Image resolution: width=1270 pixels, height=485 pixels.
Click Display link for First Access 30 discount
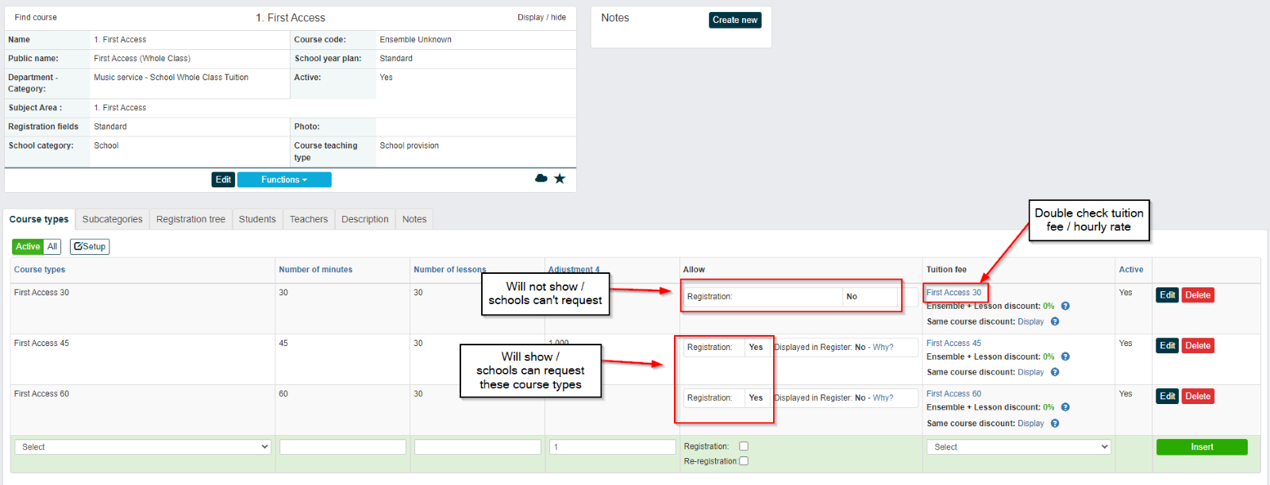click(1030, 321)
